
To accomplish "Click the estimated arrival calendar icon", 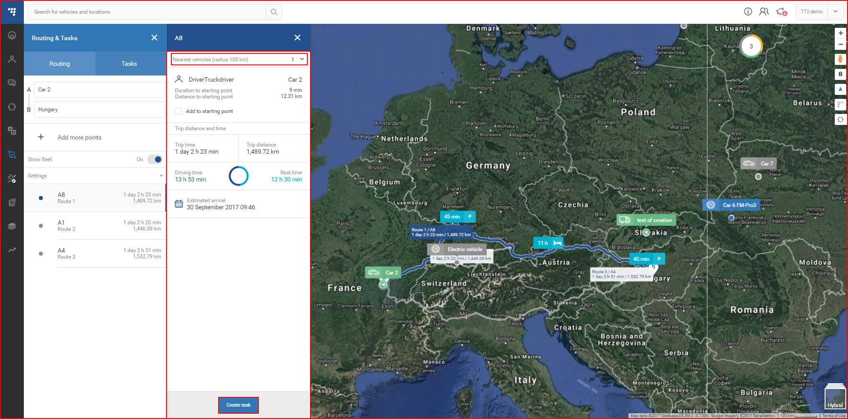I will tap(179, 204).
